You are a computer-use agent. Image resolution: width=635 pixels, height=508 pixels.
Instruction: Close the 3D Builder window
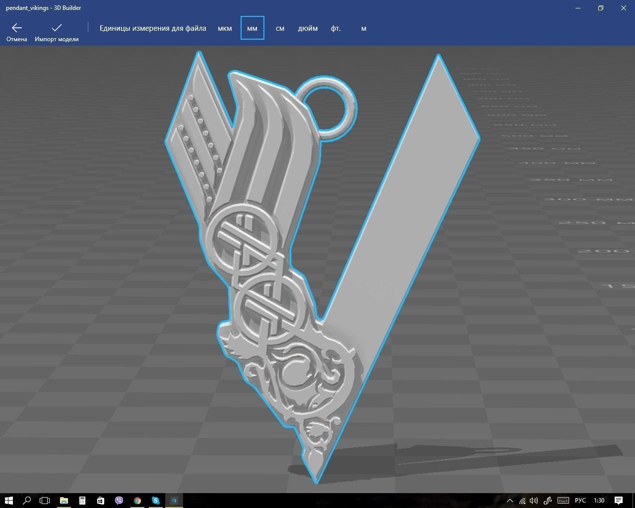pos(624,8)
